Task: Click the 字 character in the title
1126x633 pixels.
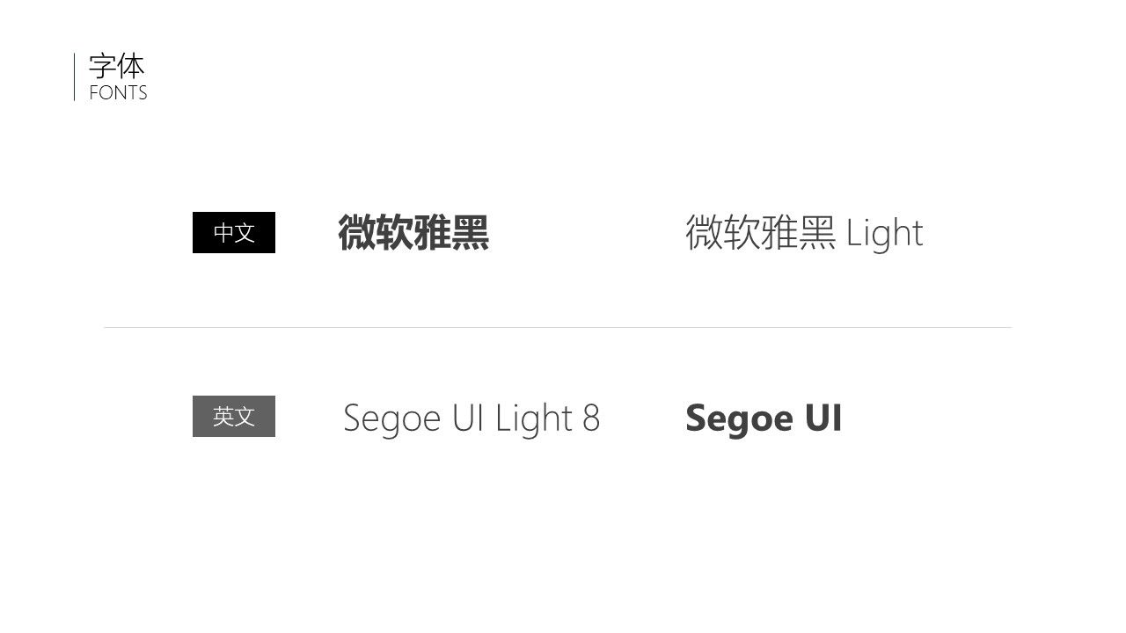Action: coord(102,67)
